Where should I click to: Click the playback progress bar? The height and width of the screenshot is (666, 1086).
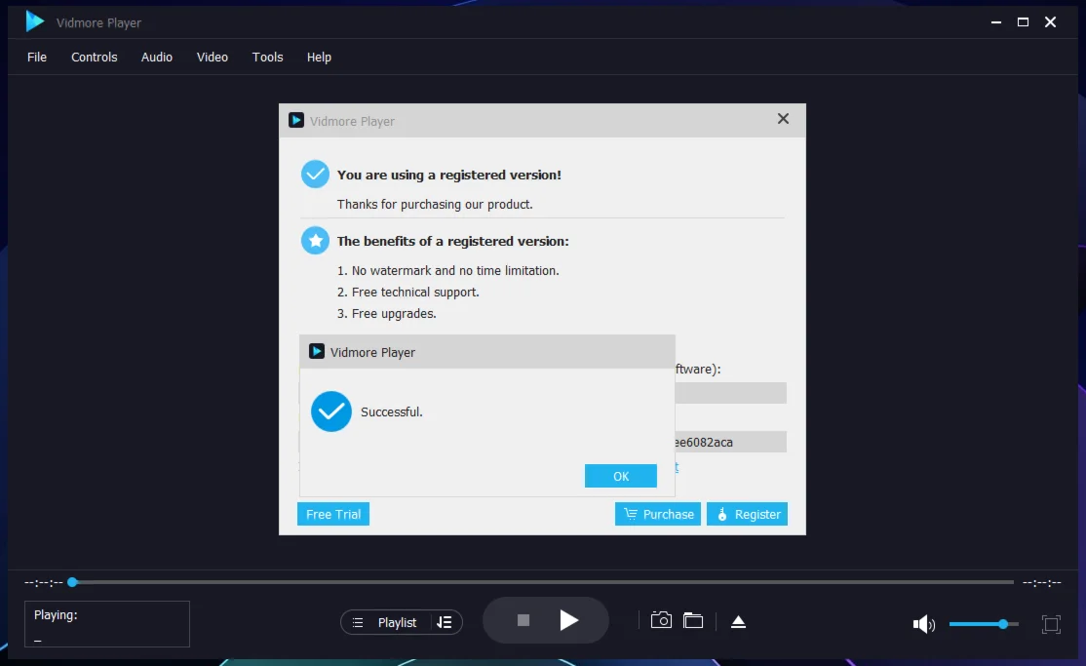542,582
